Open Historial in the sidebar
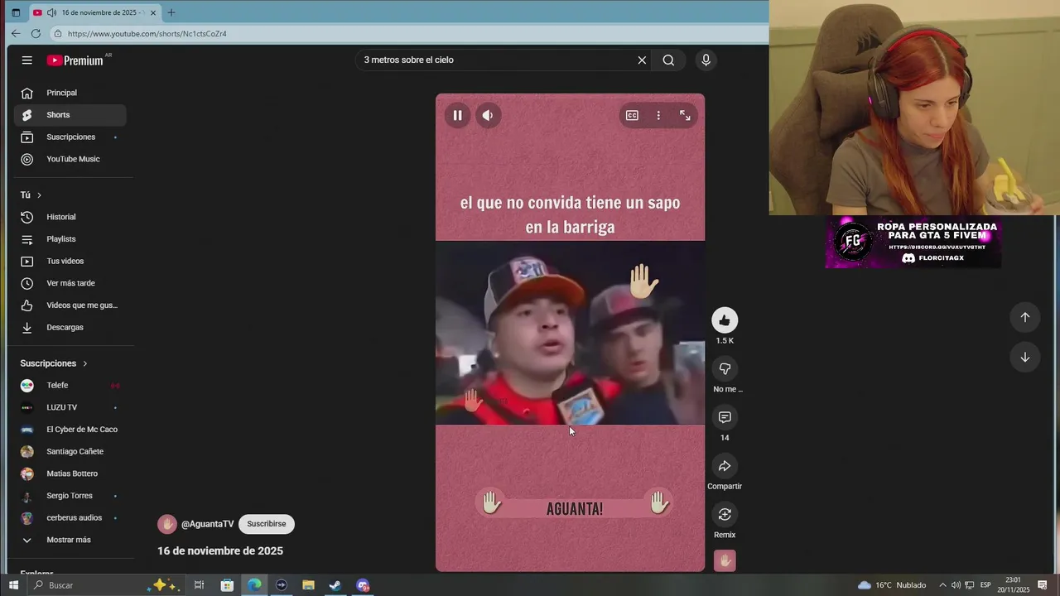This screenshot has height=596, width=1060. coord(70,217)
